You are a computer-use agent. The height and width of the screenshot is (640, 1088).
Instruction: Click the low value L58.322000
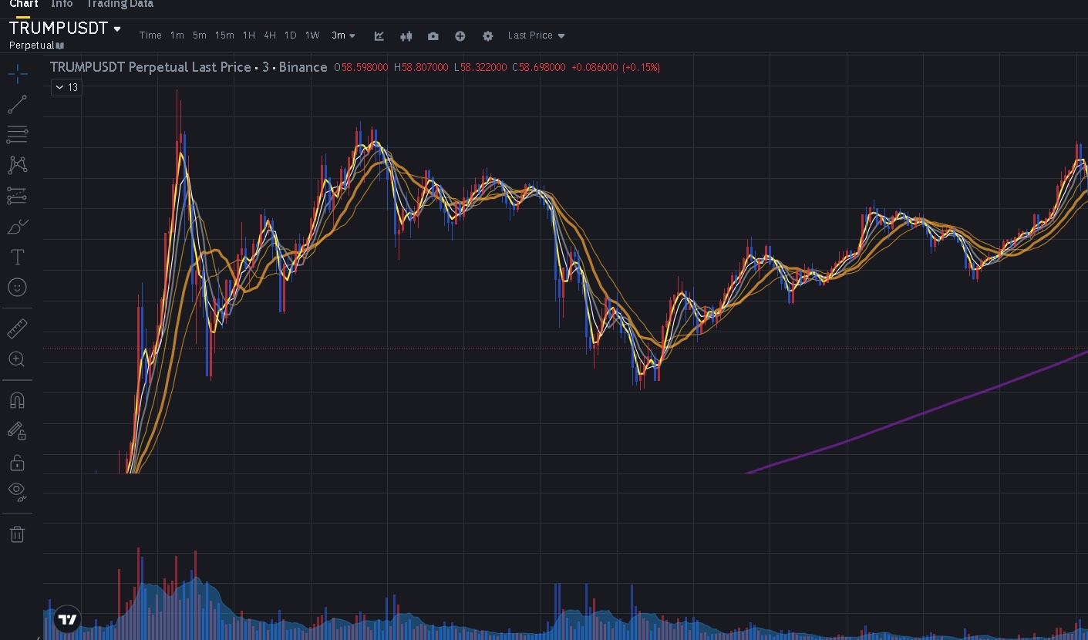pyautogui.click(x=480, y=68)
